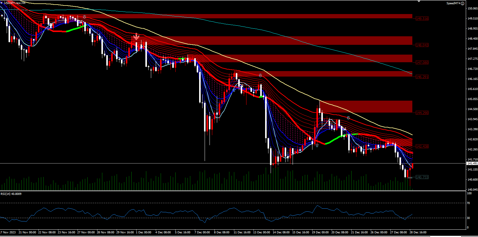The image size is (478, 237).
Task: Click the 140.733 support price label
Action: coord(422,177)
